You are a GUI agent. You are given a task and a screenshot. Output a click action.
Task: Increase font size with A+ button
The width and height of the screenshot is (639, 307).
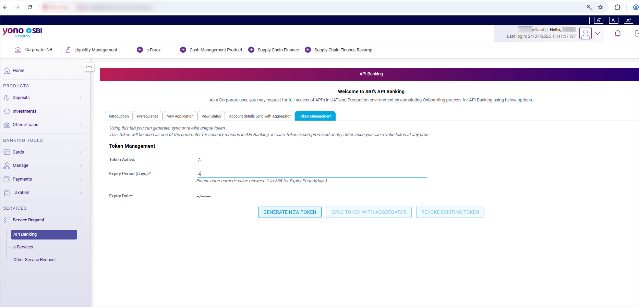point(628,20)
